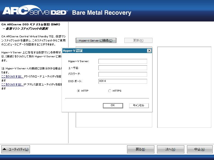The width and height of the screenshot is (214, 160).
Task: Focus the Hyper-V Server input field
Action: click(123, 61)
